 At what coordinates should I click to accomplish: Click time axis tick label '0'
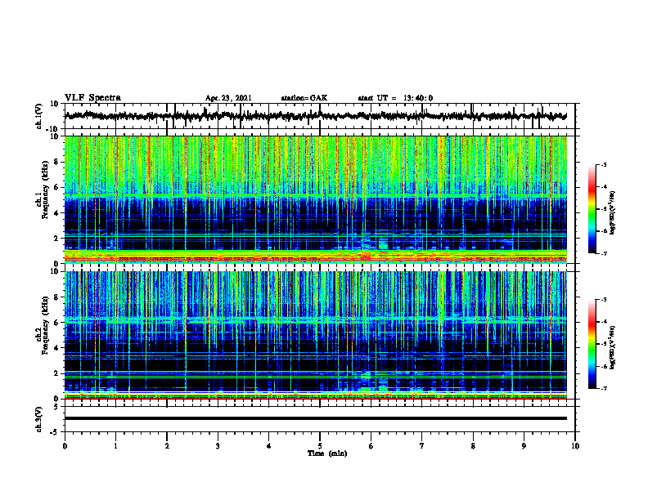65,446
